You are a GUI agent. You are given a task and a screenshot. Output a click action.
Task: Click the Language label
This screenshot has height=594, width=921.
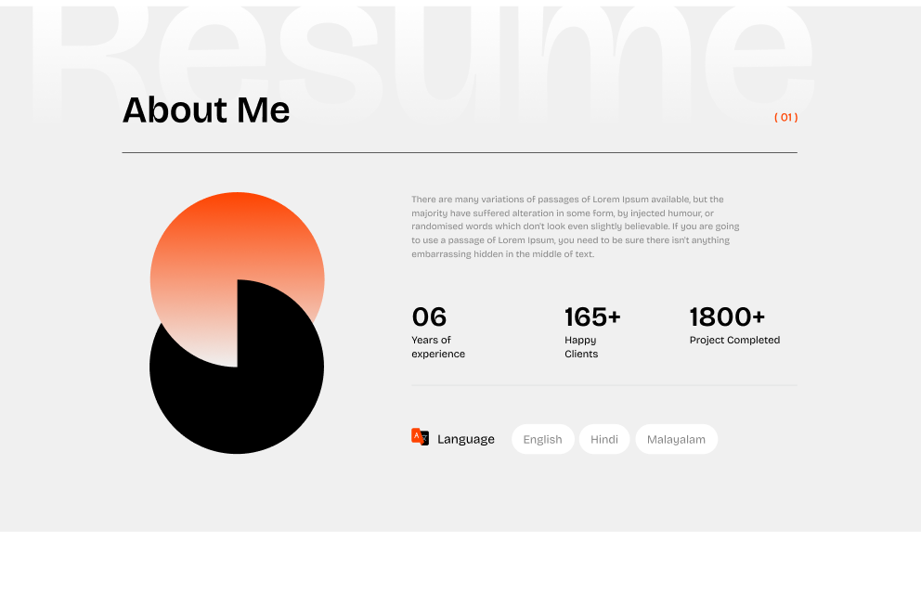tap(465, 439)
